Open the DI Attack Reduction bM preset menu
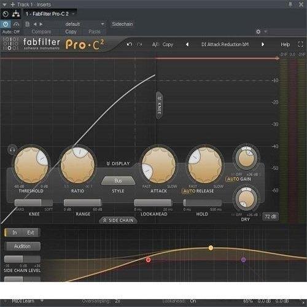Screen dimensions: 307x307 tap(225, 44)
